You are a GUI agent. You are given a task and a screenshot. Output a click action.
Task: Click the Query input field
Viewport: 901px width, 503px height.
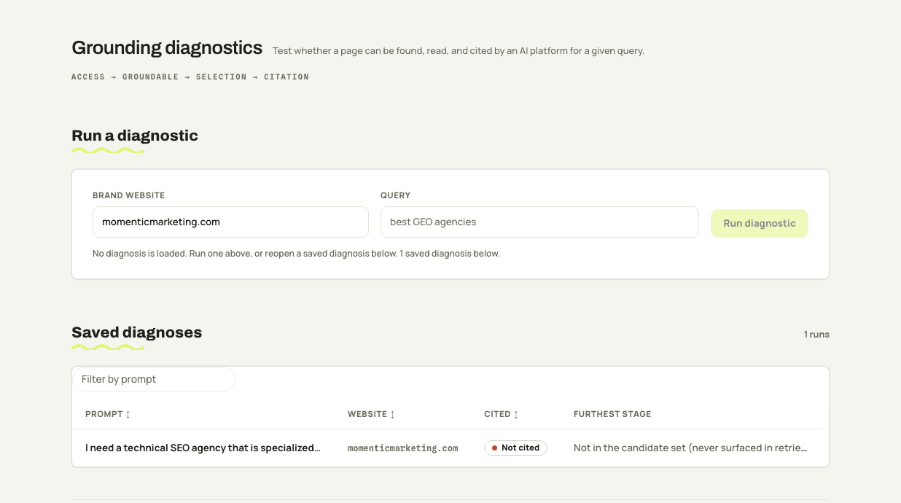[539, 222]
